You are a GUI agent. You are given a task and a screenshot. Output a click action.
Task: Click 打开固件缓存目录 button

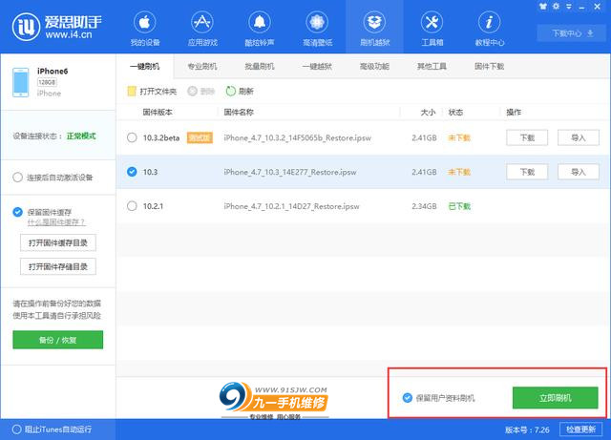(58, 242)
